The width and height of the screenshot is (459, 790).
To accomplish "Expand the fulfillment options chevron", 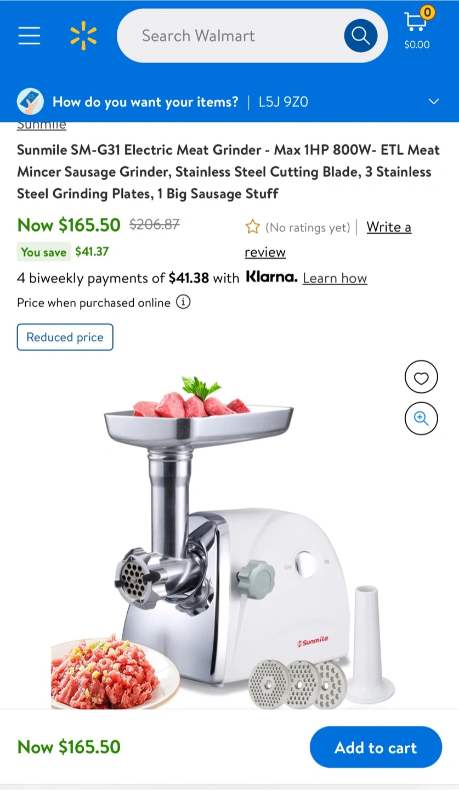I will point(434,101).
